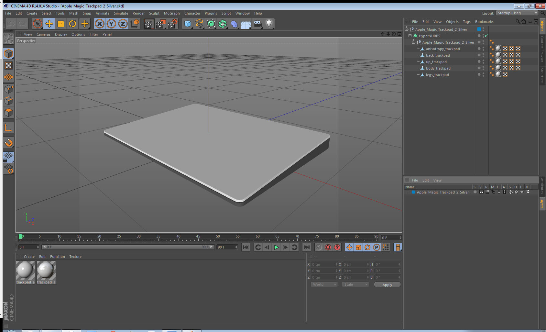Select the body_trackpad object
The image size is (546, 332).
point(438,68)
